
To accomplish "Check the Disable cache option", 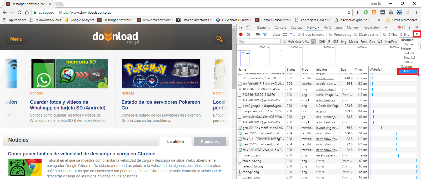I will [355, 34].
